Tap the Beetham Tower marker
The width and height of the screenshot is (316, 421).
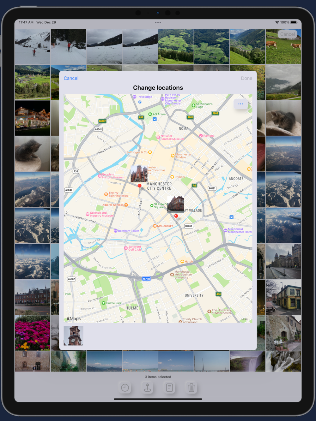115,231
